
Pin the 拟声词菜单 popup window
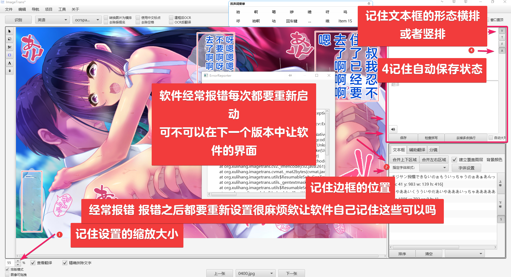click(369, 3)
